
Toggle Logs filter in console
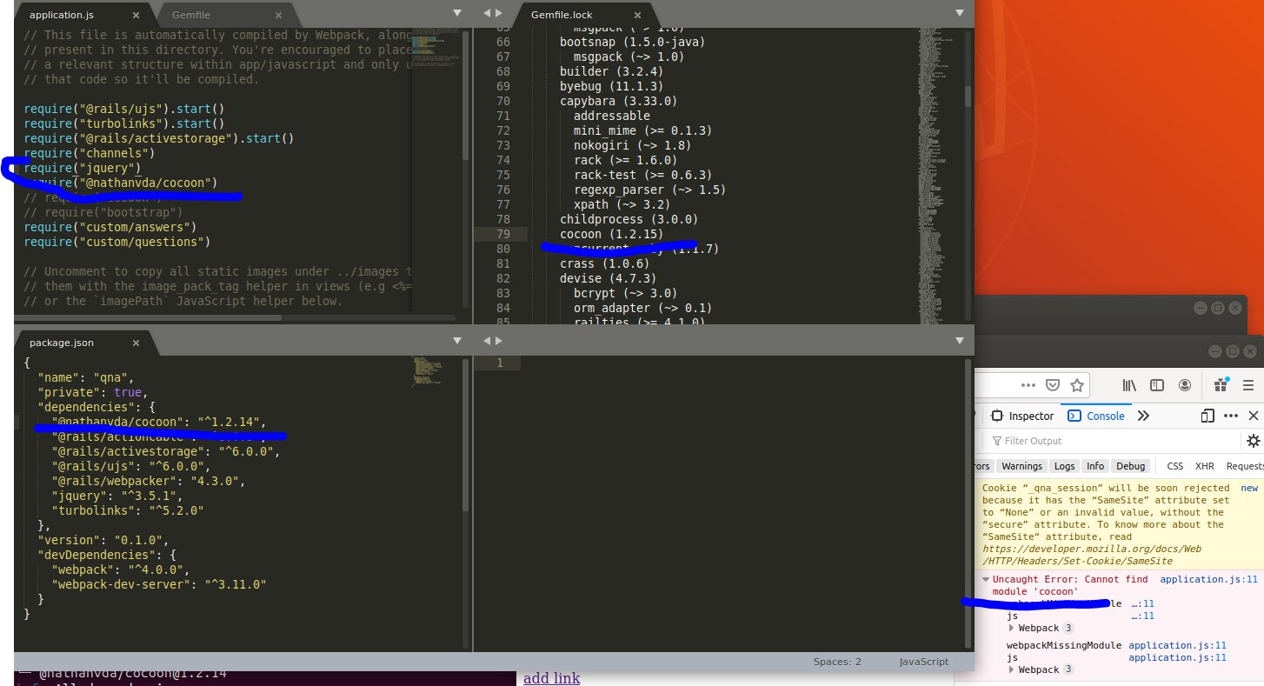click(1063, 466)
